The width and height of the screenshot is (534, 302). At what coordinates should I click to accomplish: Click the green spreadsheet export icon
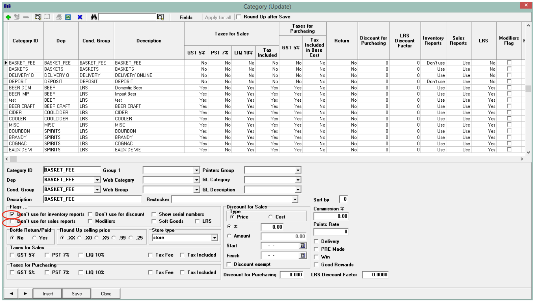[68, 17]
